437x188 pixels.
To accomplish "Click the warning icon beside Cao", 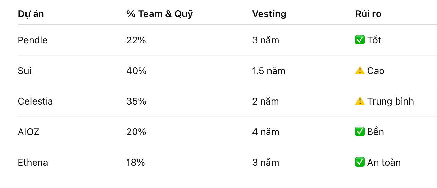I will 360,71.
